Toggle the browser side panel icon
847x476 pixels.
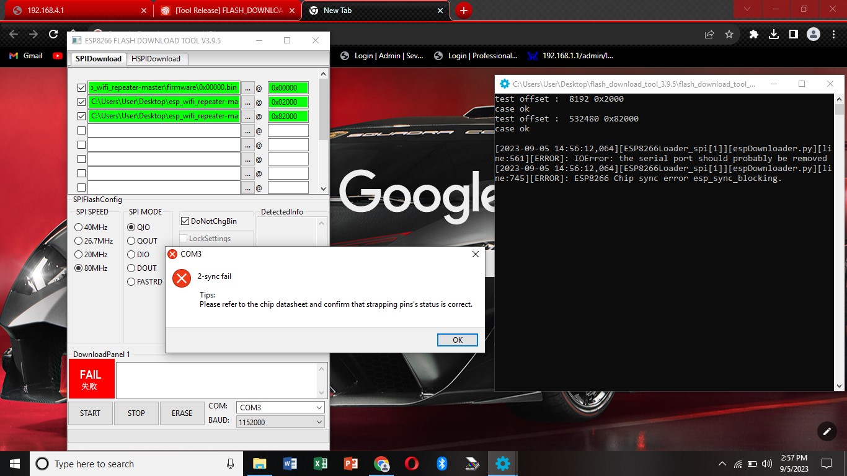[x=793, y=35]
